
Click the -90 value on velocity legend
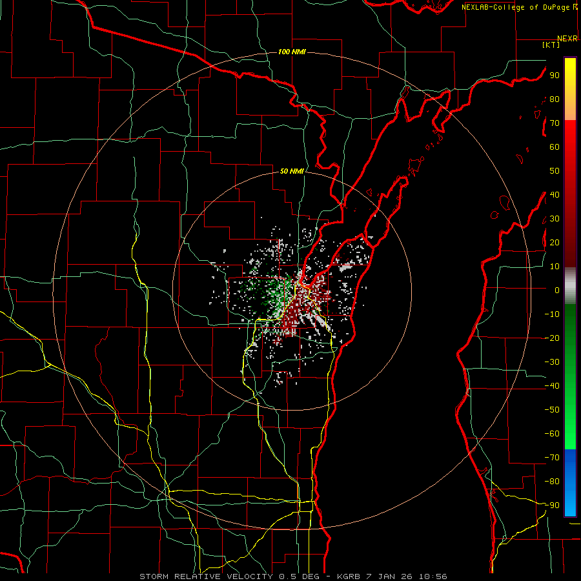552,505
